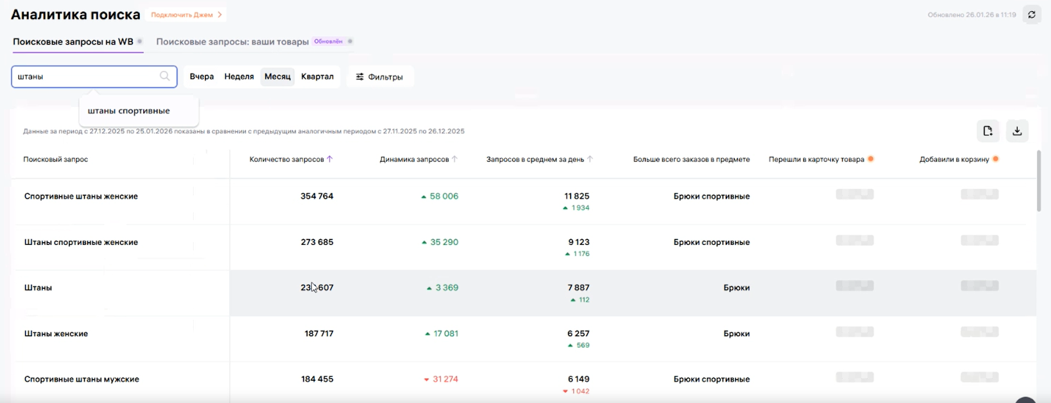The width and height of the screenshot is (1051, 403).
Task: Select the Неделя period option
Action: click(x=239, y=77)
